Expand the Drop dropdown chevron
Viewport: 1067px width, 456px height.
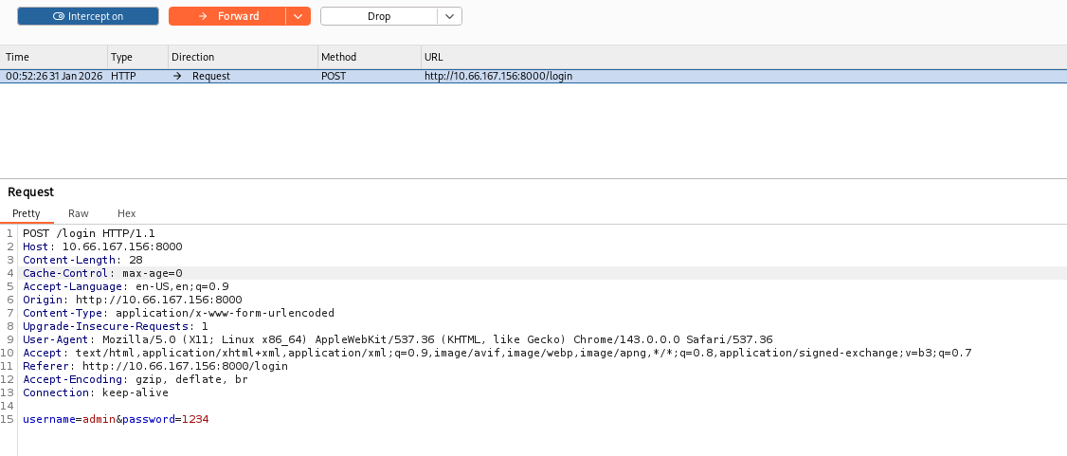[x=450, y=16]
